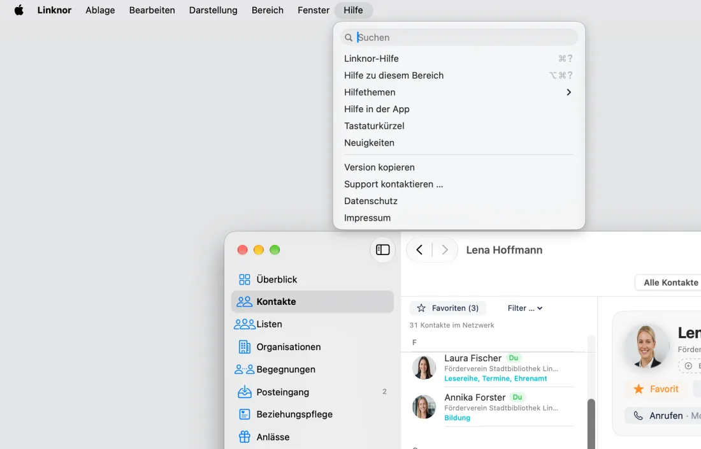701x449 pixels.
Task: Click the magnifier icon in Hilfe search
Action: pos(349,38)
